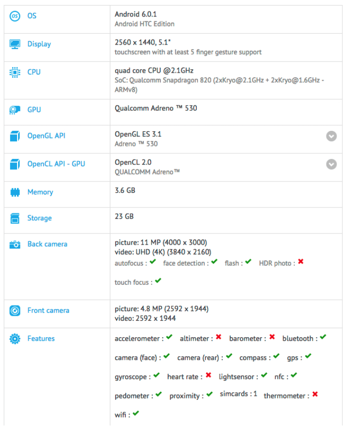Collapse the OpenGL ES 3.1 section
345x431 pixels.
(x=330, y=136)
